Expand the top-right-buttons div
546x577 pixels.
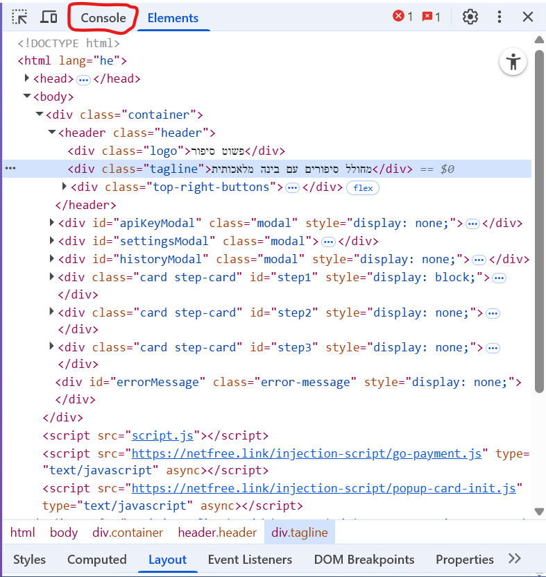pyautogui.click(x=64, y=186)
